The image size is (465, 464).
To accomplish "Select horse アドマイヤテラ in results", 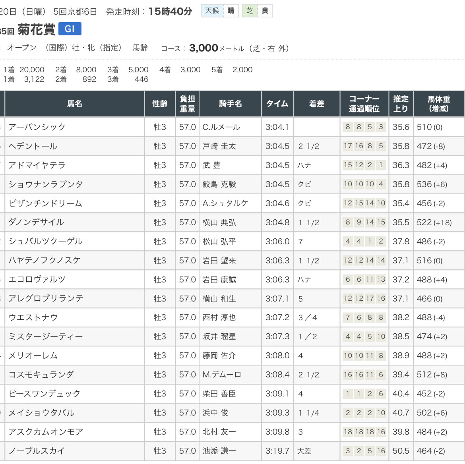I will [37, 165].
